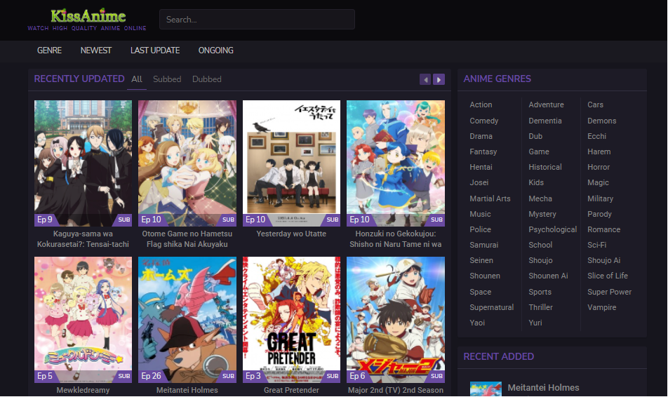The image size is (668, 397).
Task: Open the Yesterday wo Utatte poster
Action: 291,163
